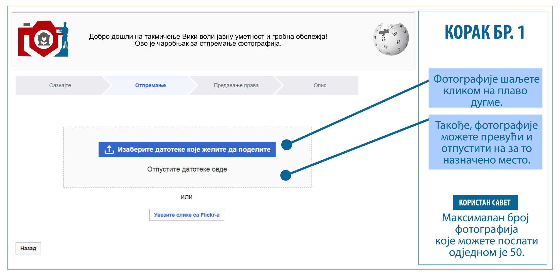Click the Отпустите датотеке овде drop text

click(x=187, y=169)
